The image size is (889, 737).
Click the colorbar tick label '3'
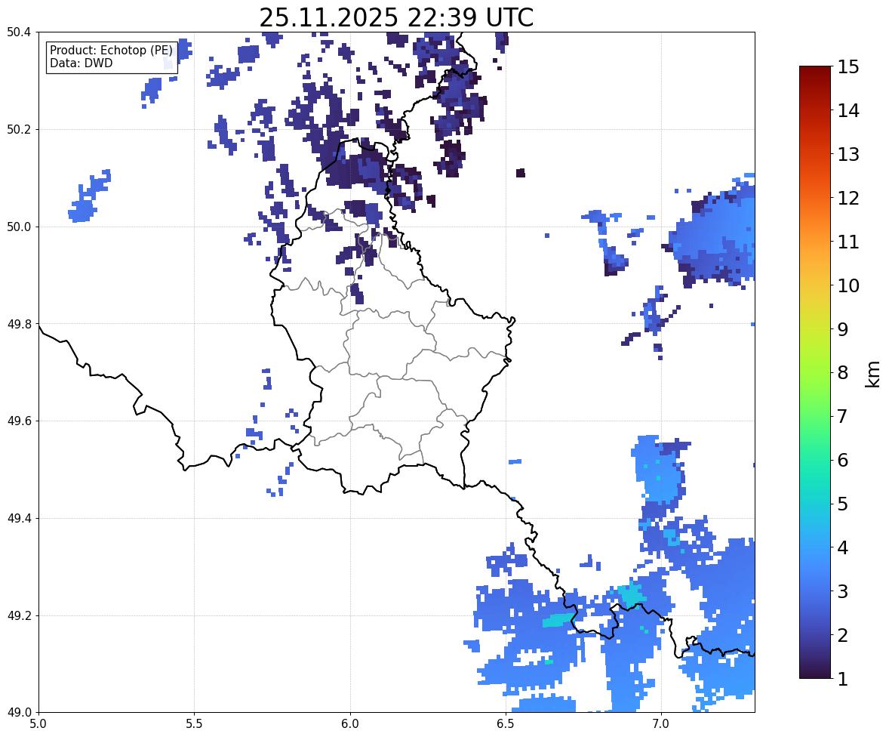click(x=843, y=591)
